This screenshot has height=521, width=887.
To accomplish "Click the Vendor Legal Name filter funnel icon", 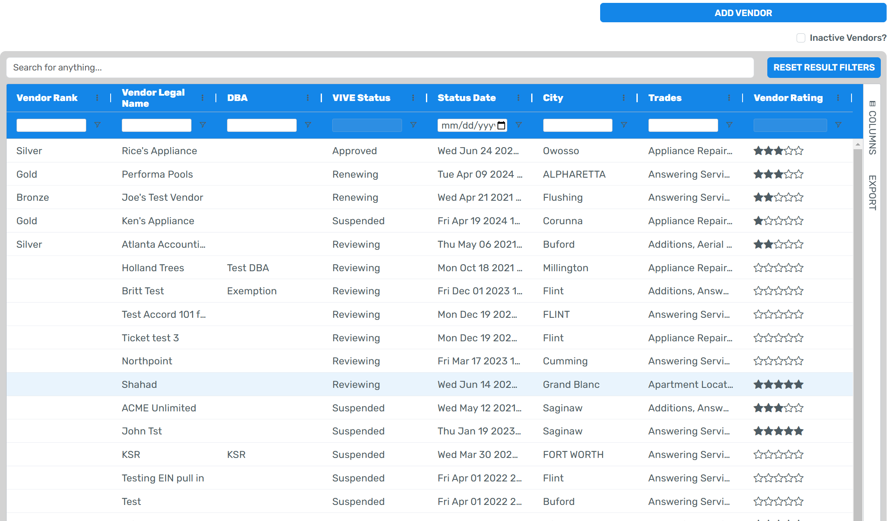I will coord(203,125).
